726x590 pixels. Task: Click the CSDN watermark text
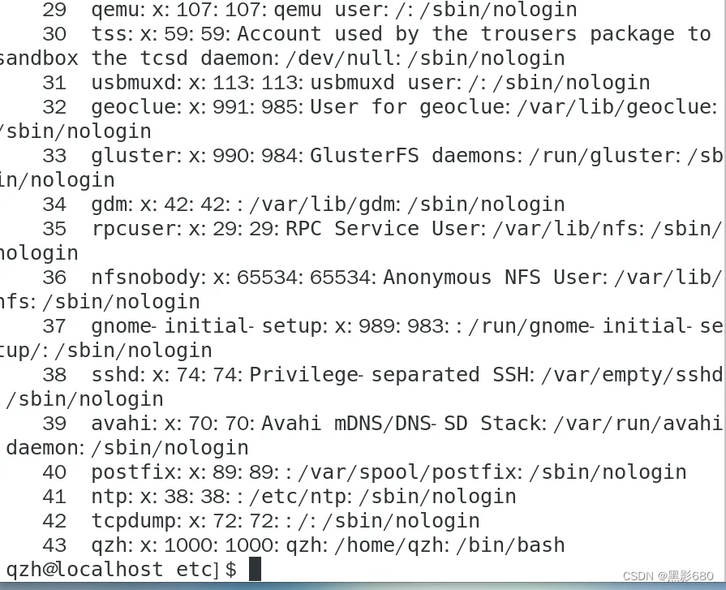point(668,575)
